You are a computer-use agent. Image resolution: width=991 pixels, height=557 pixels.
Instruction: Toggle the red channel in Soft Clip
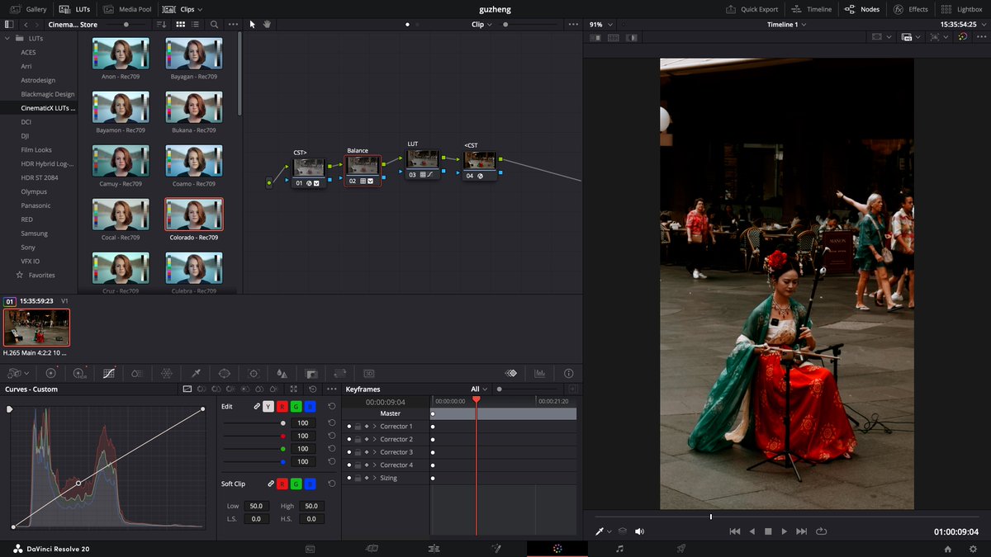click(282, 484)
